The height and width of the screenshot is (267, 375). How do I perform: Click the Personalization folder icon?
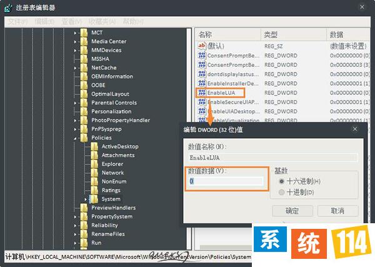coord(84,111)
